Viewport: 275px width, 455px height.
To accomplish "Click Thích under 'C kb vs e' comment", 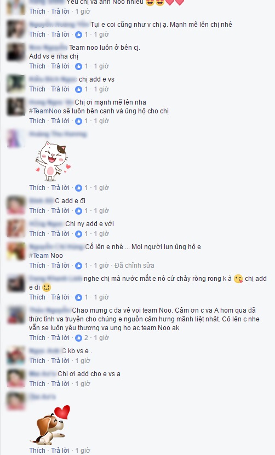I will click(x=37, y=361).
